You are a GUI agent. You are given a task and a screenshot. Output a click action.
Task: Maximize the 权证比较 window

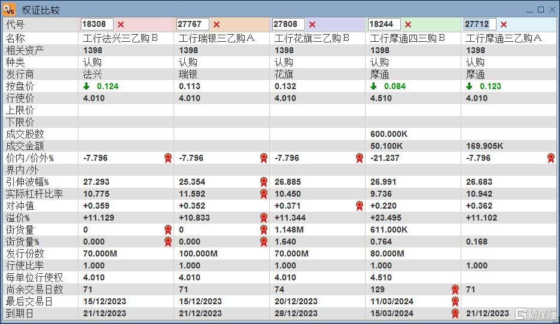click(x=541, y=10)
